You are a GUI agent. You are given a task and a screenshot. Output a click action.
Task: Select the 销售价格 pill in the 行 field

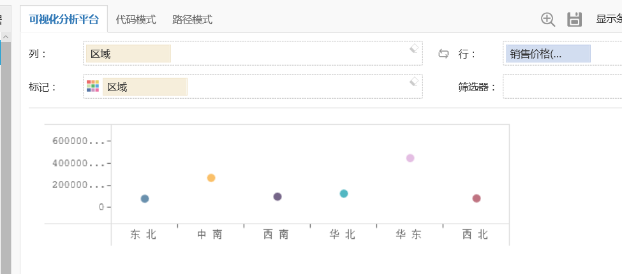click(x=548, y=54)
